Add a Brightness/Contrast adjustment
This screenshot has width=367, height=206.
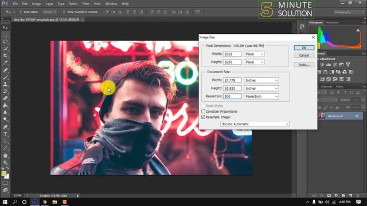point(322,65)
